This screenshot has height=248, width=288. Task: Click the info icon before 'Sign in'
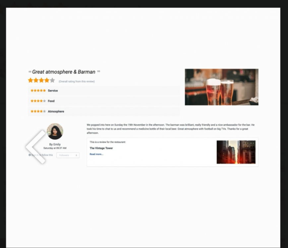click(x=29, y=155)
